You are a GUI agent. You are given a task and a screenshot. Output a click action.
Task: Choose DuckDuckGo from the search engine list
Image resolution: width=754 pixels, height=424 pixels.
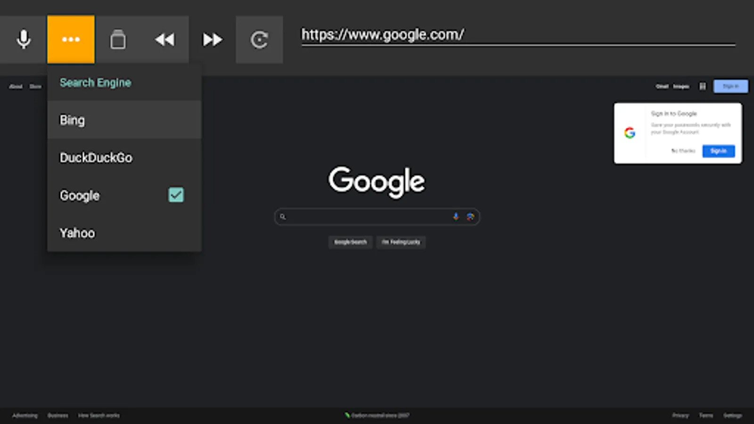(x=124, y=158)
